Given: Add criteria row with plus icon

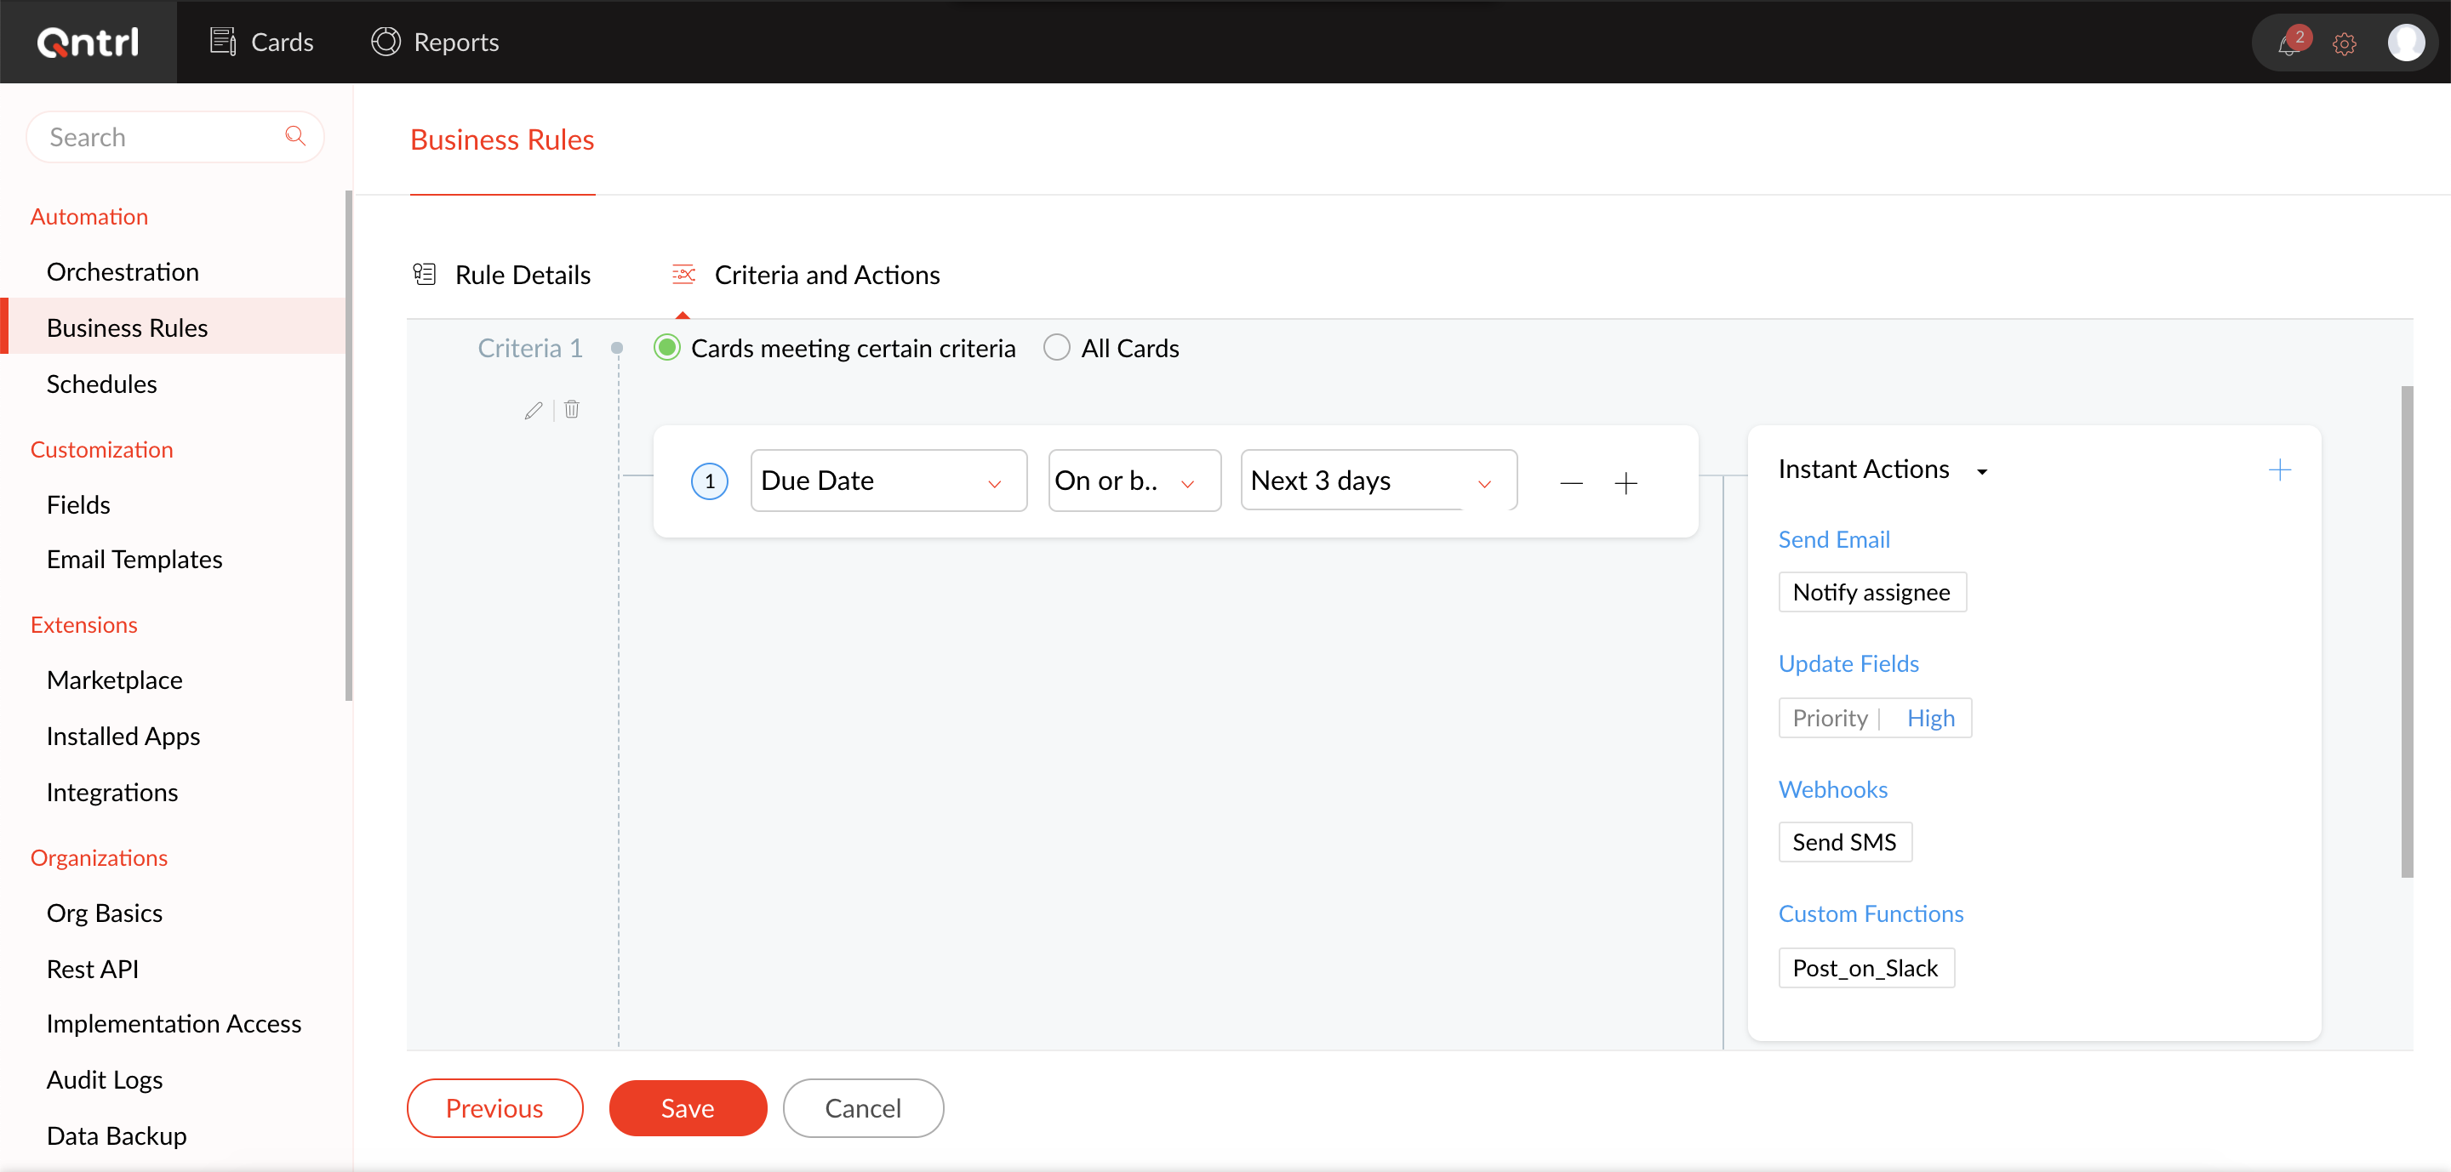Looking at the screenshot, I should point(1626,483).
